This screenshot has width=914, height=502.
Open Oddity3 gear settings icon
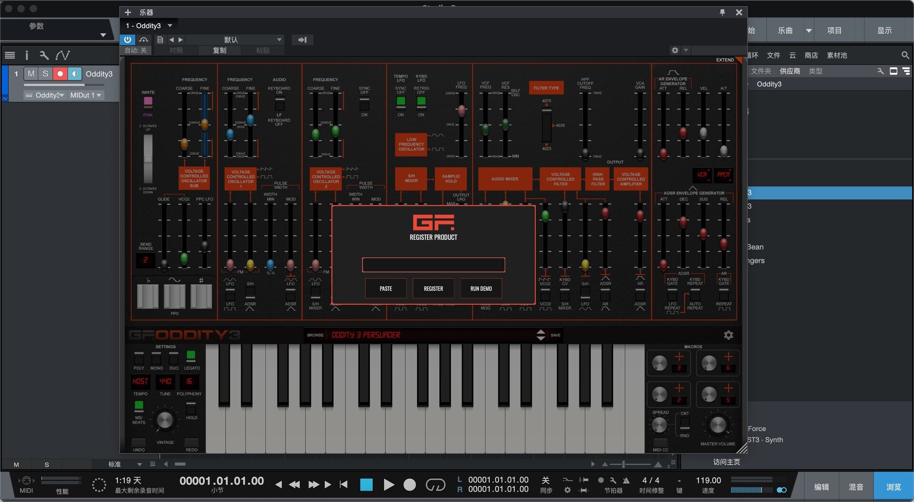point(728,335)
